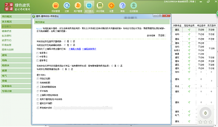Image resolution: width=218 pixels, height=127 pixels.
Task: Check the 低背景区 checkbox
Action: point(37,53)
